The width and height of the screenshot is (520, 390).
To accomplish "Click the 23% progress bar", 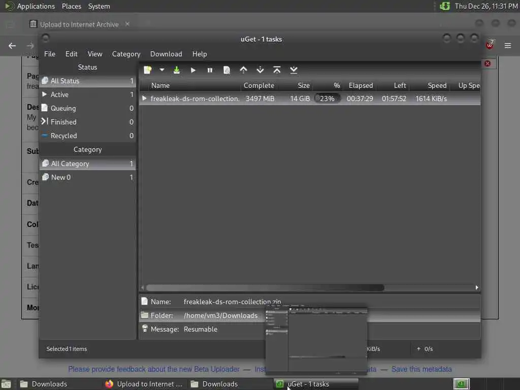I will click(x=328, y=99).
